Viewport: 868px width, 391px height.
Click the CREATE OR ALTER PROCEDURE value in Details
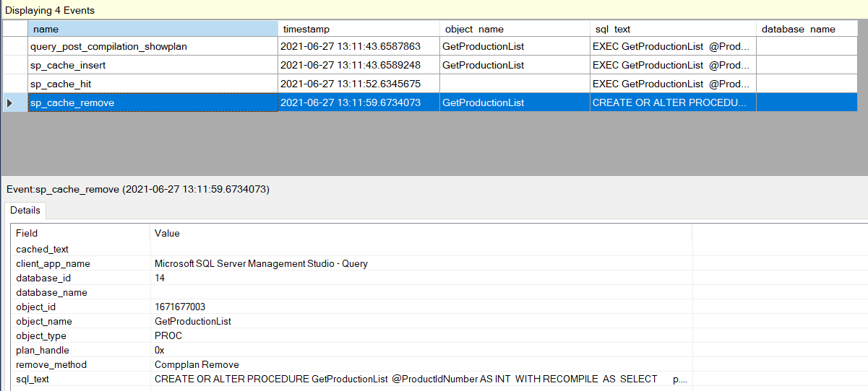[x=405, y=379]
